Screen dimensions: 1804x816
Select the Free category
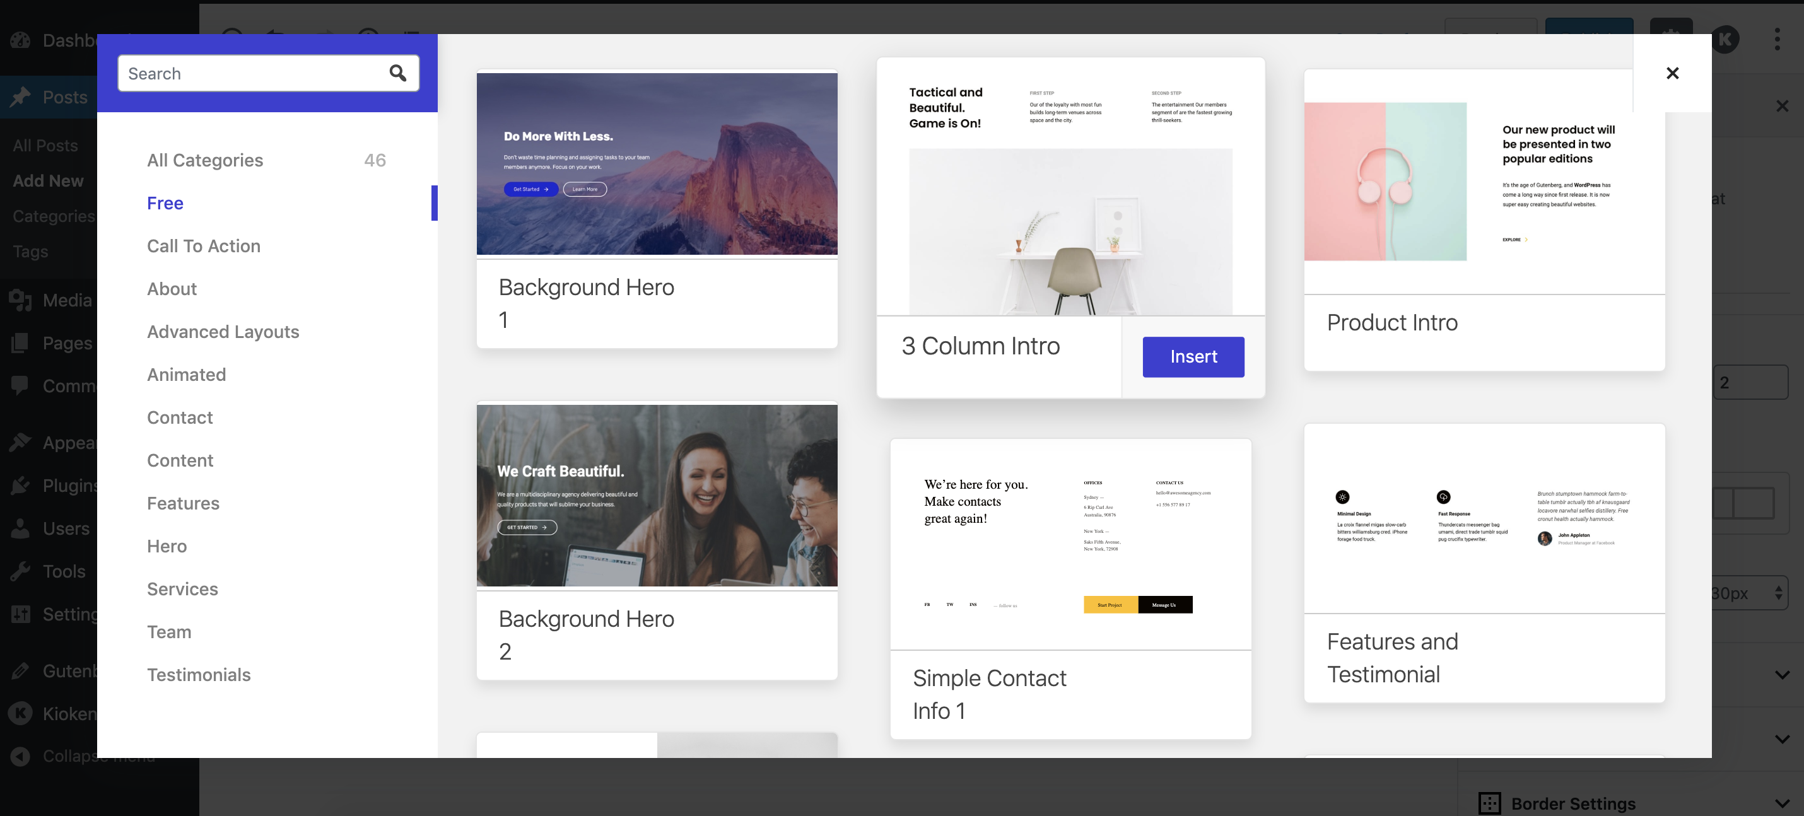pos(165,203)
